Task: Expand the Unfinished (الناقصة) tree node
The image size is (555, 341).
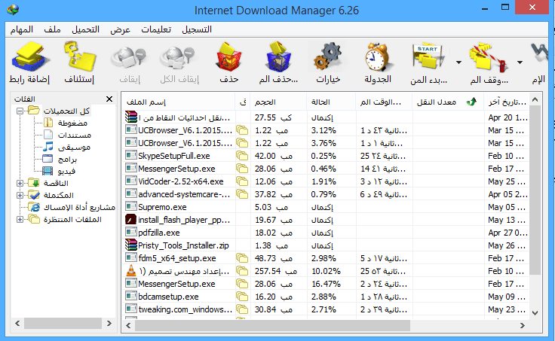Action: 20,183
